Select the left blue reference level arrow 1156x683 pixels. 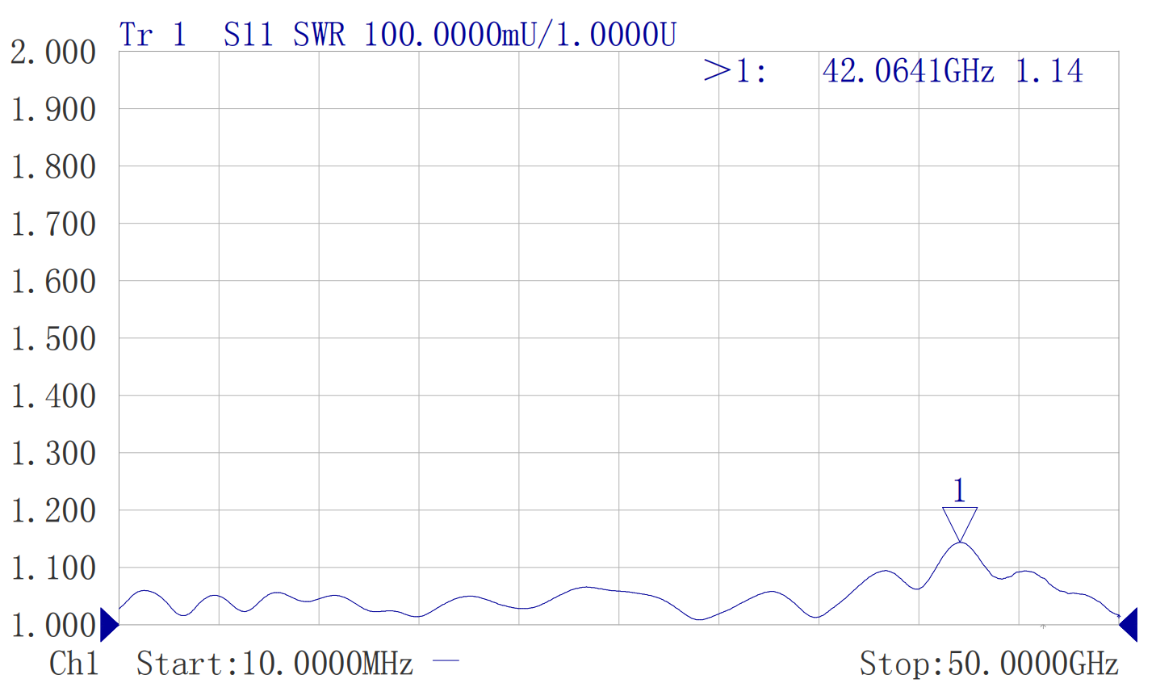[109, 624]
